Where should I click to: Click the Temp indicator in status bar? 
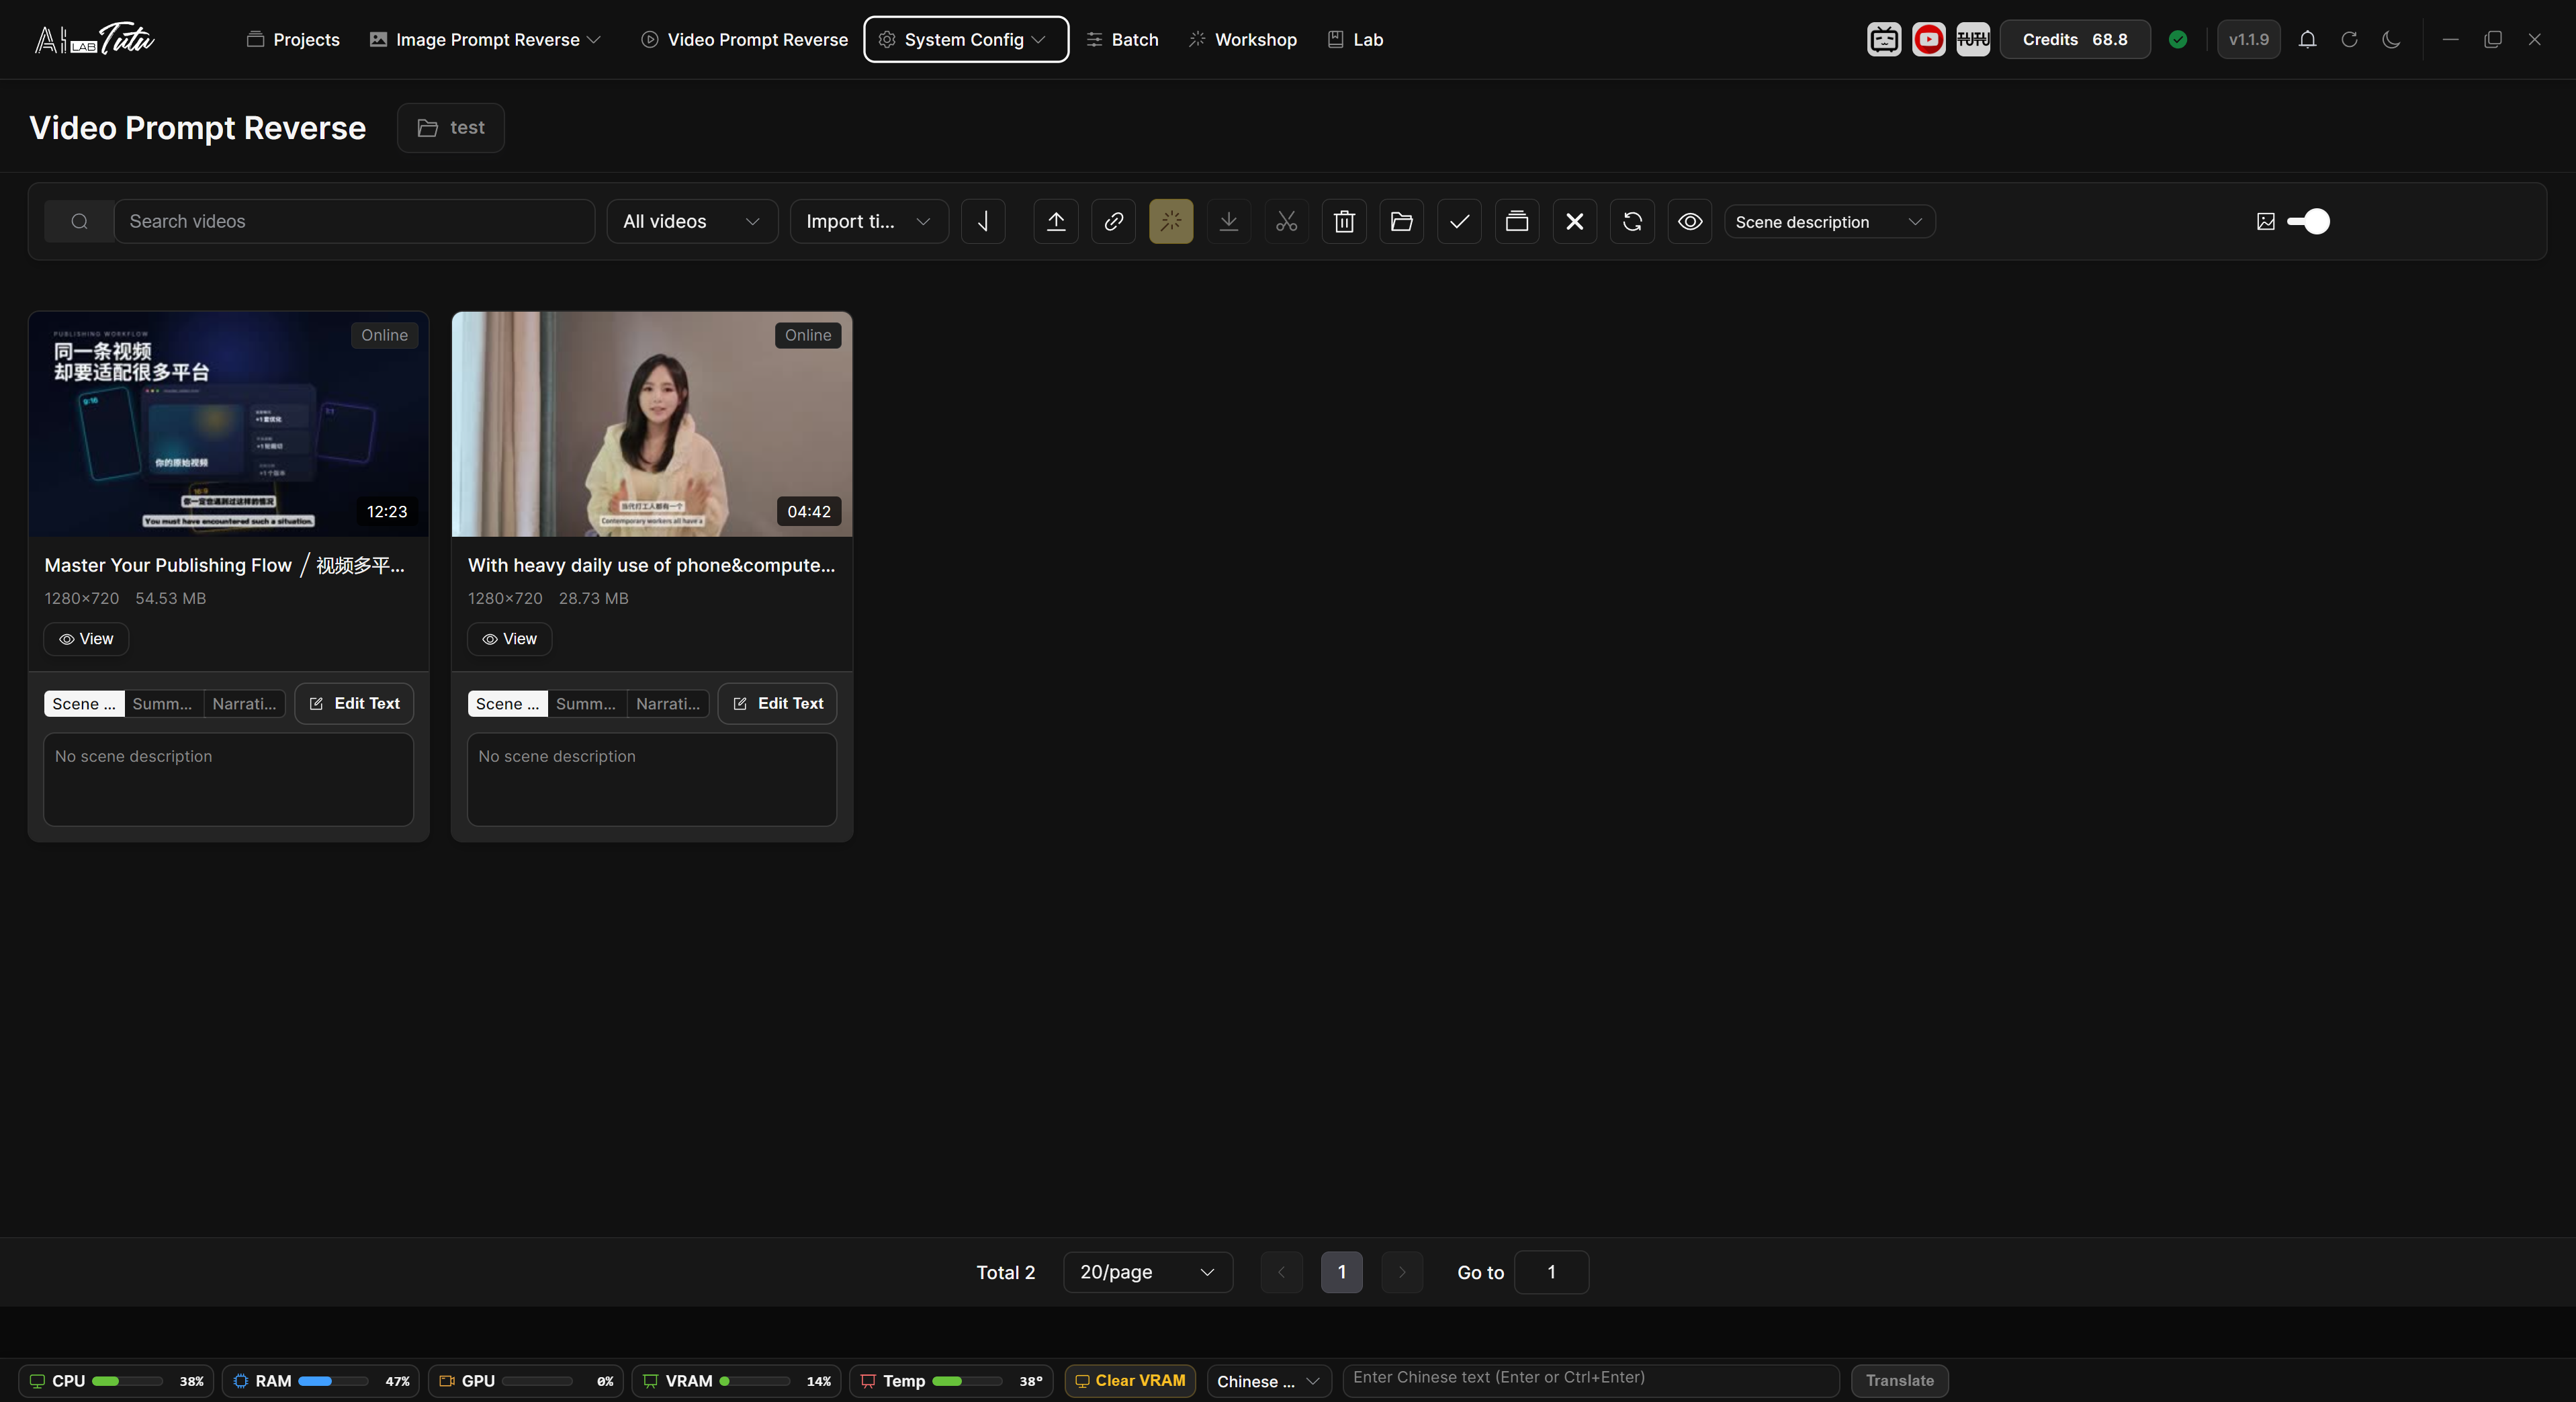pyautogui.click(x=951, y=1381)
